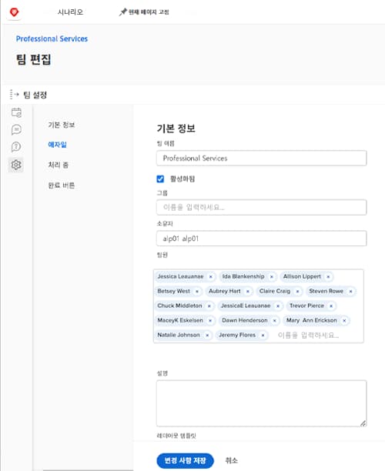Remove Trevor Pierce from team members

pos(331,306)
